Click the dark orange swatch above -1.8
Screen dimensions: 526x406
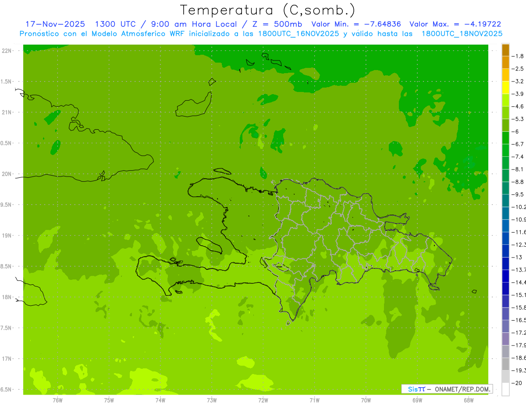(505, 50)
